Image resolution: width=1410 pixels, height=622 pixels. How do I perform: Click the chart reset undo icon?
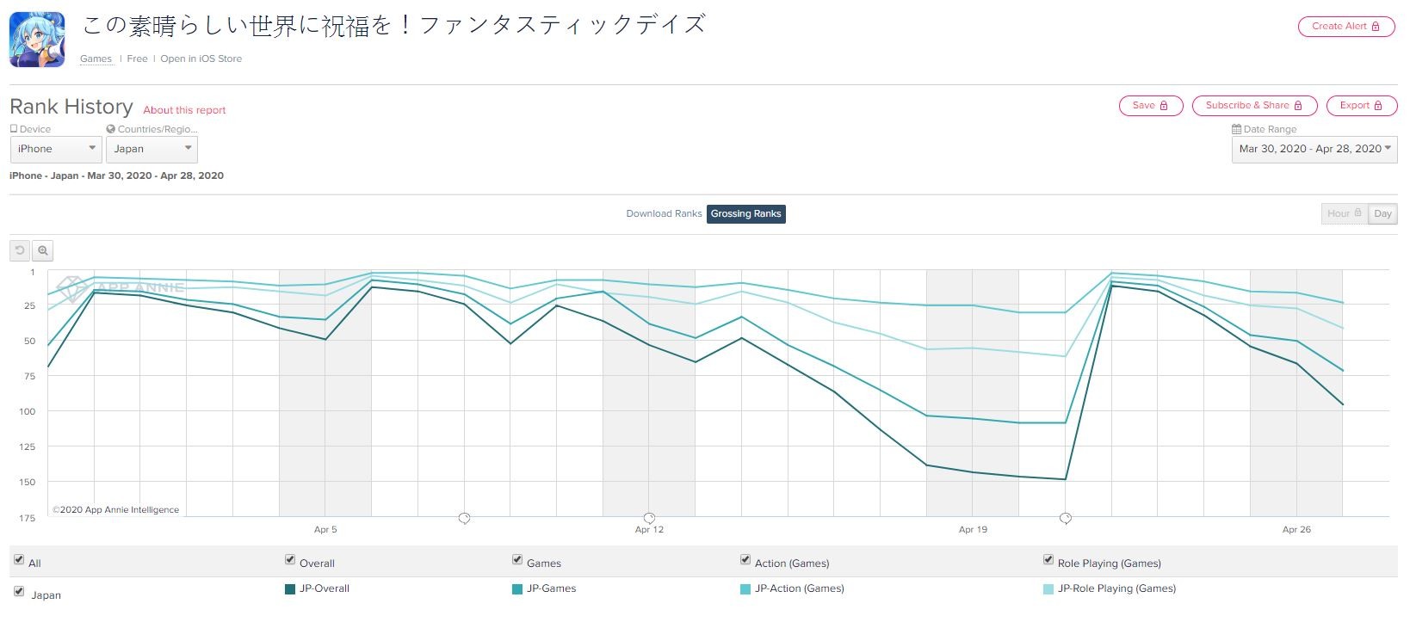pos(20,250)
